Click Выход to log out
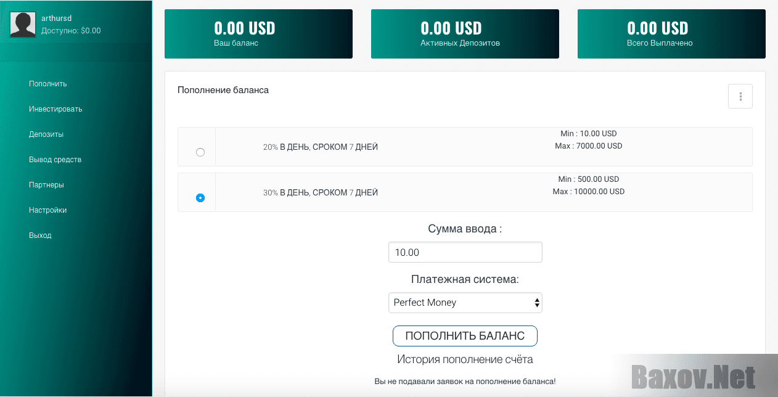778x397 pixels. point(40,235)
